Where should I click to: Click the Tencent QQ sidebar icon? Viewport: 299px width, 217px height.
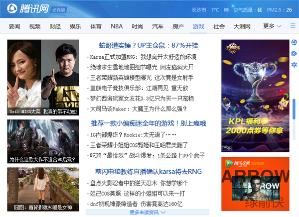294,42
